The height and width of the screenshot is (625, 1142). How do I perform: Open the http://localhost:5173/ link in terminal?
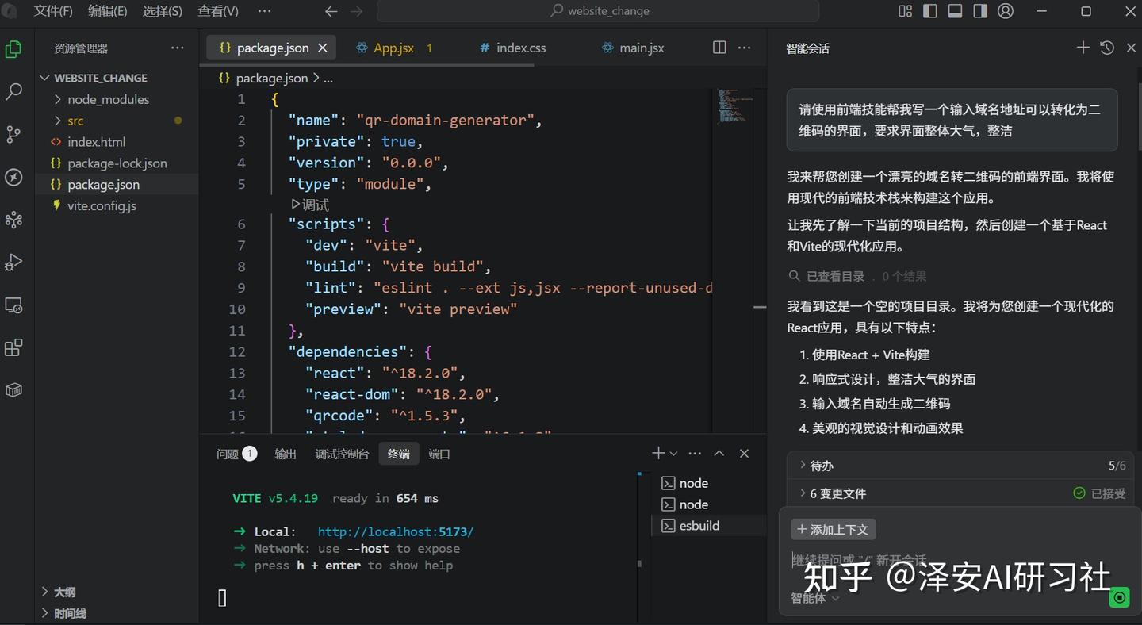(396, 531)
